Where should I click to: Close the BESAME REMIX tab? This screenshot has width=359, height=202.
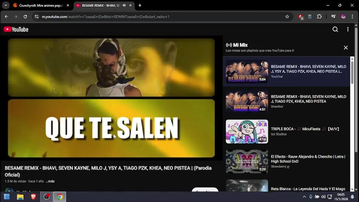130,5
